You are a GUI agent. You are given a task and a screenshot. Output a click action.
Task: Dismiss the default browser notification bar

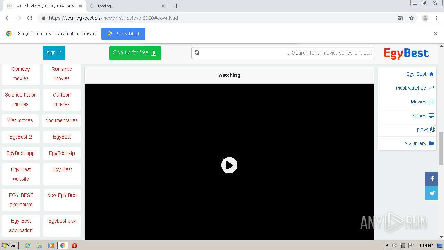[436, 34]
